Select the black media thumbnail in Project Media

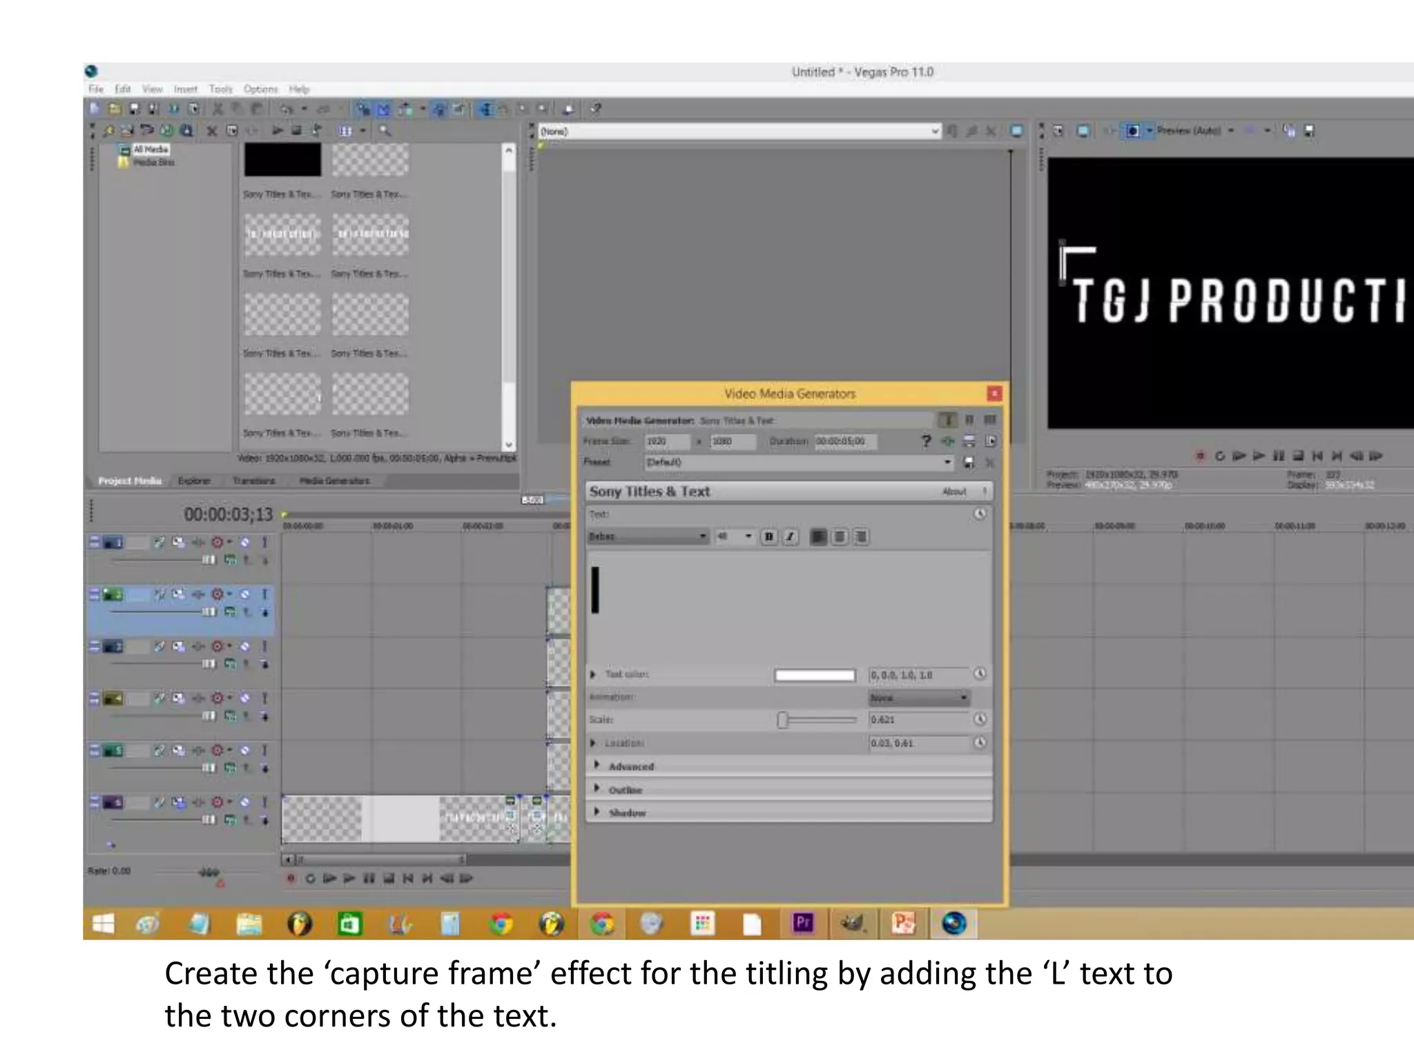[x=282, y=160]
